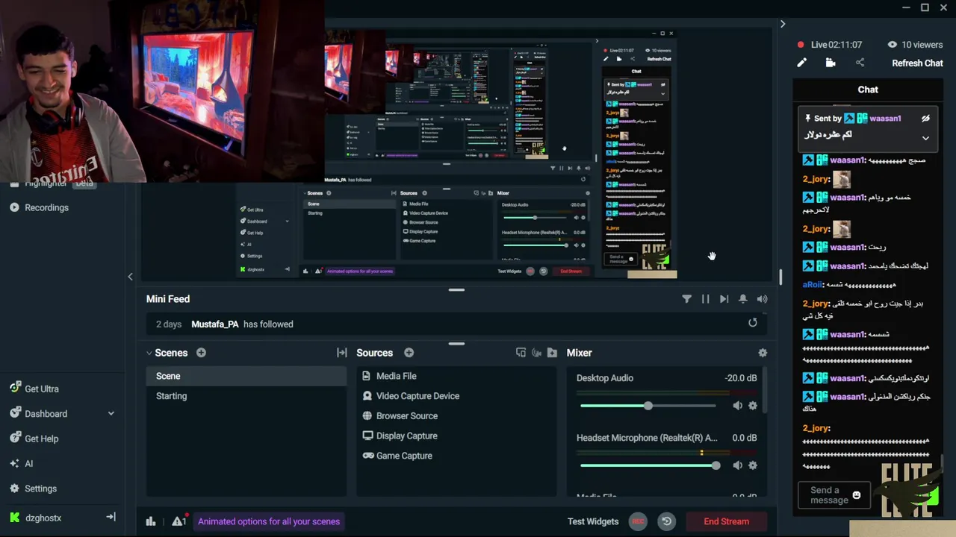Open the warning notifications icon
The width and height of the screenshot is (956, 537).
pyautogui.click(x=179, y=521)
